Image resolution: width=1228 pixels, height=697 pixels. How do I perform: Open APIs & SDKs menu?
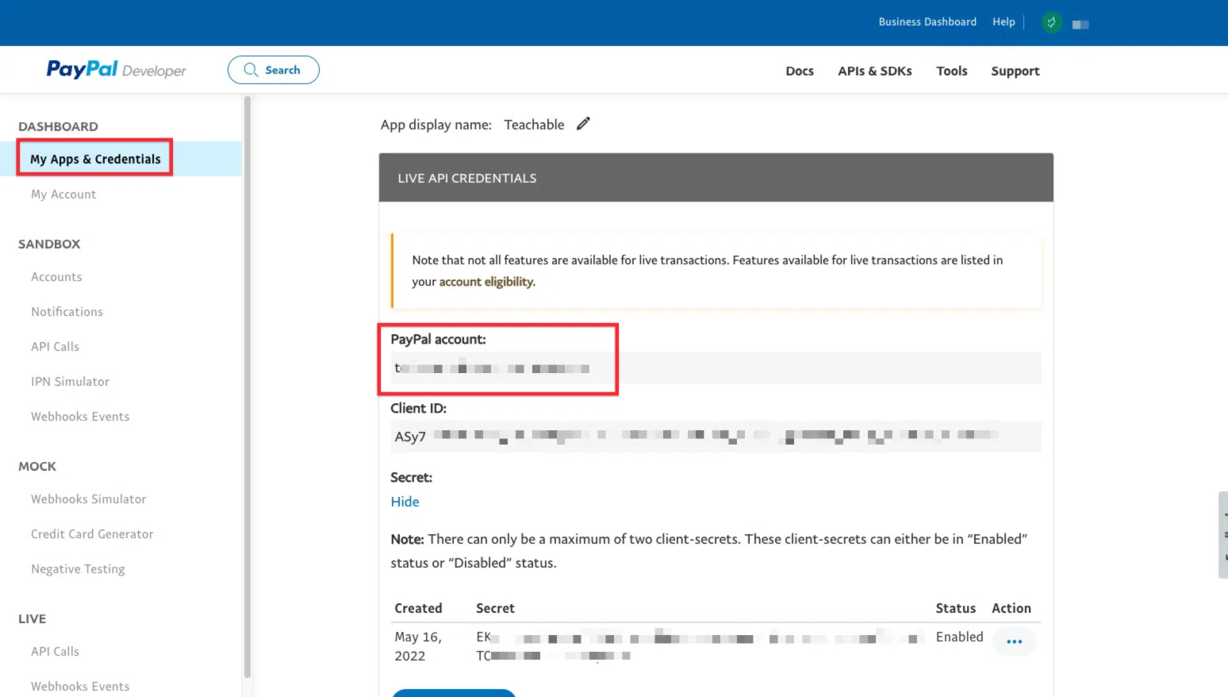pos(874,71)
